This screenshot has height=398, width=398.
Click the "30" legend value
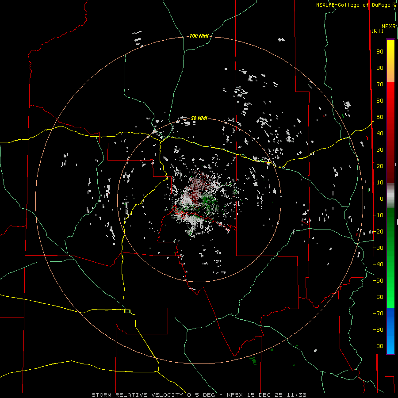[x=380, y=150]
